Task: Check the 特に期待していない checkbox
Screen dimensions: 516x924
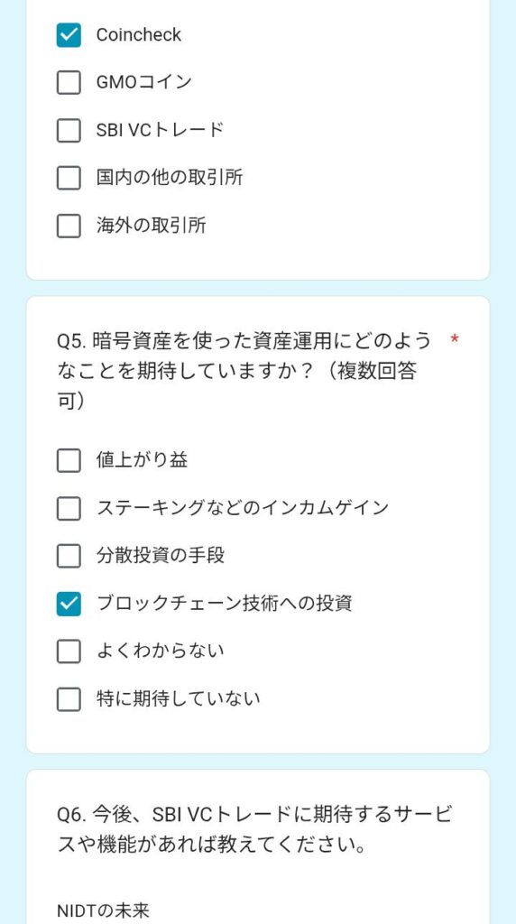Action: [69, 699]
